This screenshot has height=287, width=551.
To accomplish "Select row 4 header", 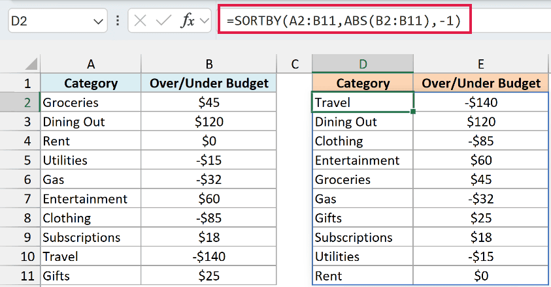I will (20, 141).
